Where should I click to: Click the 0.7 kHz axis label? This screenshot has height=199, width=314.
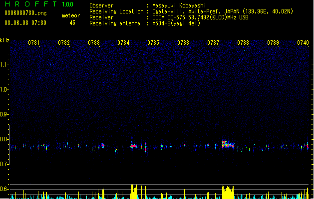click(4, 164)
